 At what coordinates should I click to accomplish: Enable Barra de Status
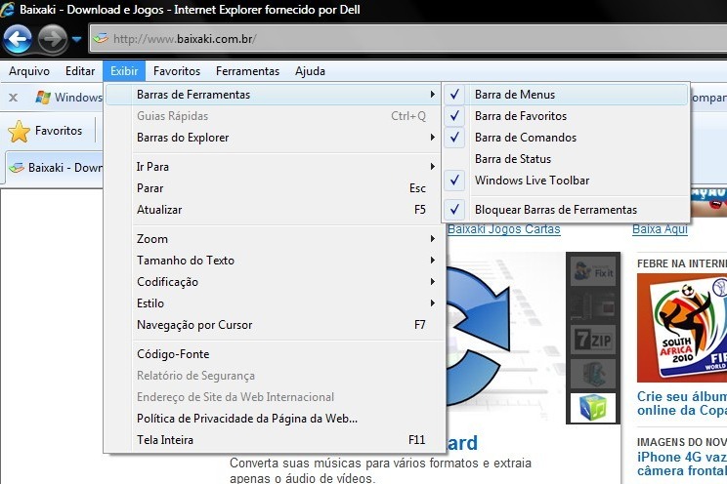566,159
